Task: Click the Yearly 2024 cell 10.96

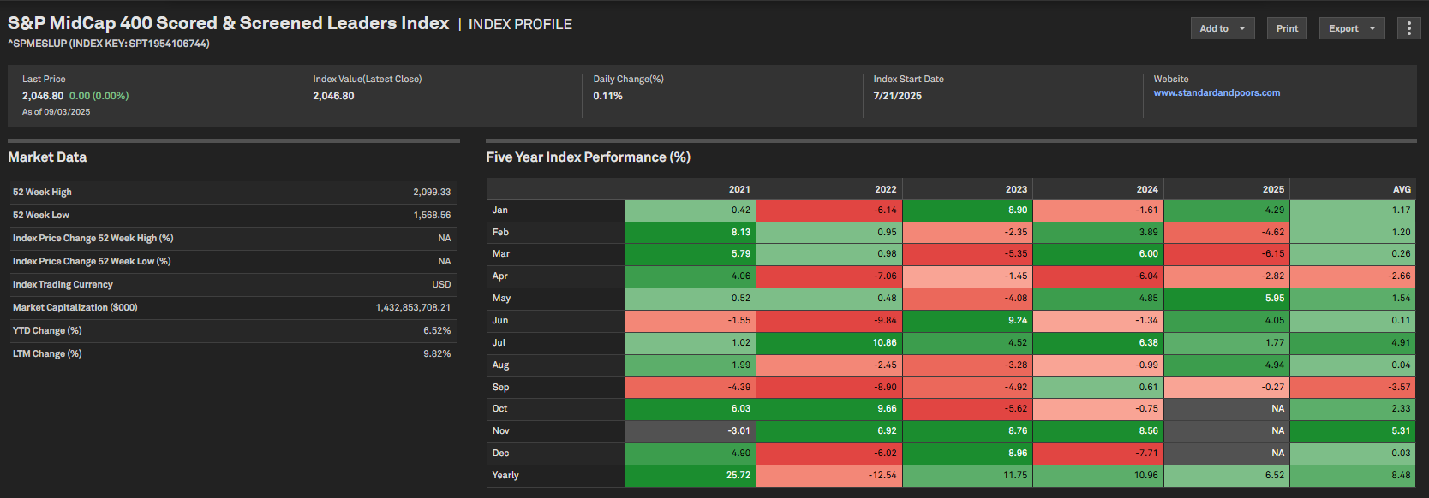Action: (1098, 476)
